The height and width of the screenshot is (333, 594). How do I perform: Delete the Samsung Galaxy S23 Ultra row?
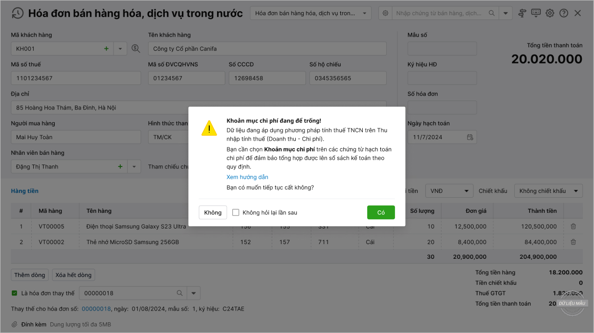pyautogui.click(x=573, y=227)
